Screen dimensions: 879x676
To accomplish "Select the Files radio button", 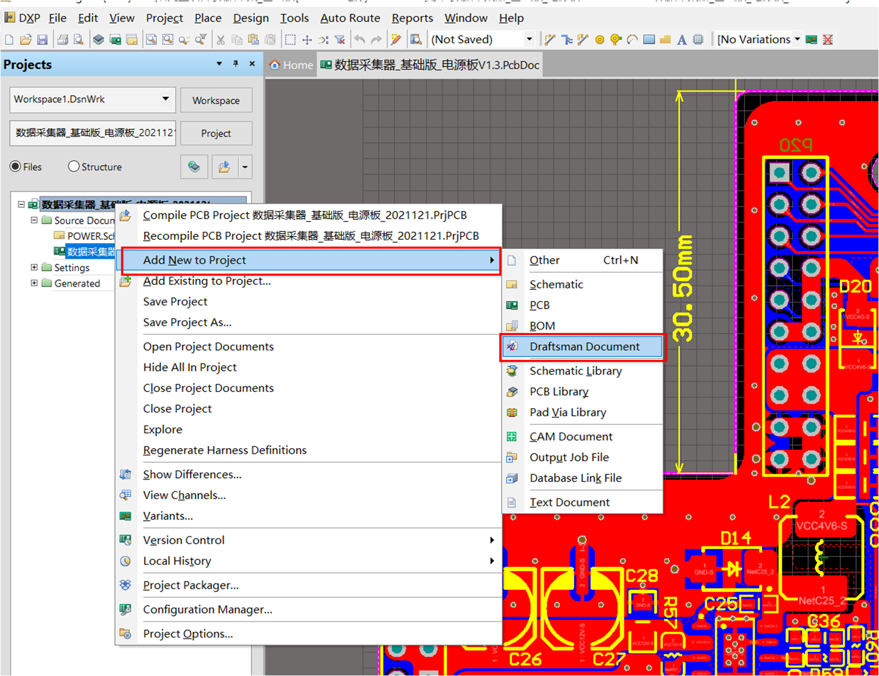I will click(x=14, y=167).
